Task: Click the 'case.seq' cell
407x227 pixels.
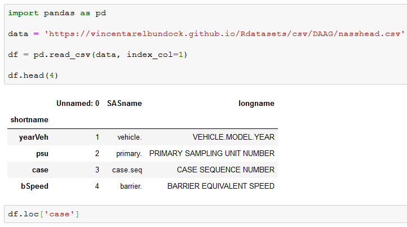Action: [x=127, y=170]
